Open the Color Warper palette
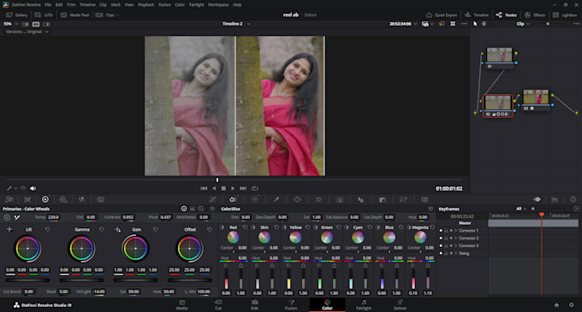Viewport: 582px width, 312px height. tap(255, 199)
